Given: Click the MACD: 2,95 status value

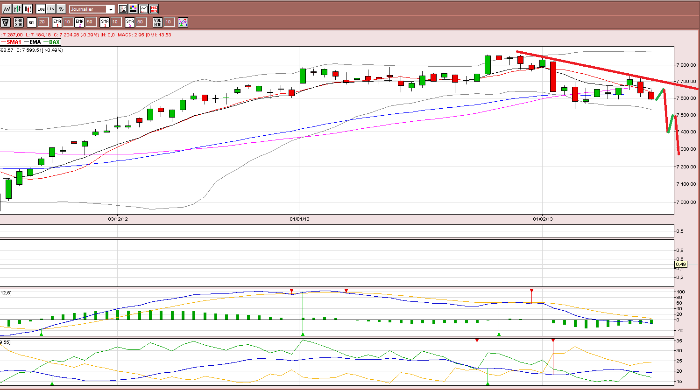Looking at the screenshot, I should [x=131, y=35].
